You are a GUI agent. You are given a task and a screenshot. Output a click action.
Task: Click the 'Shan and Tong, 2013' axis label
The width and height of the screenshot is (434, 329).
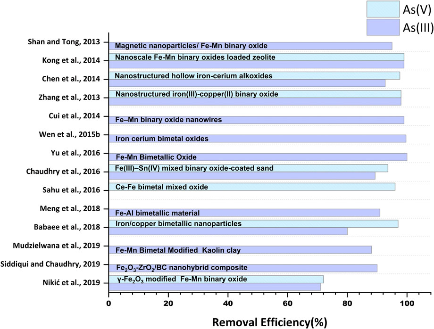(64, 42)
